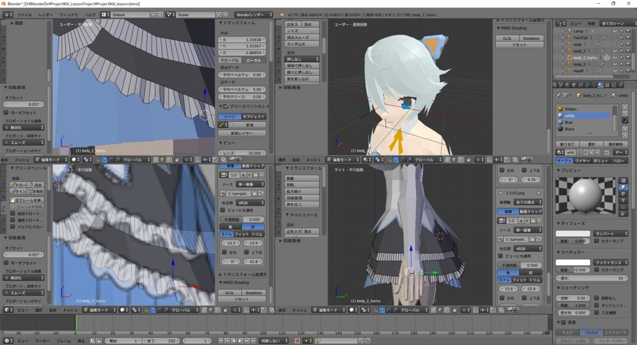Select monkey preview shape icon
The width and height of the screenshot is (637, 345).
(x=623, y=201)
